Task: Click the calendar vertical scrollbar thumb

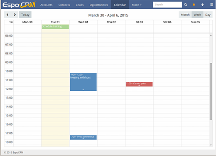Action: (x=211, y=92)
